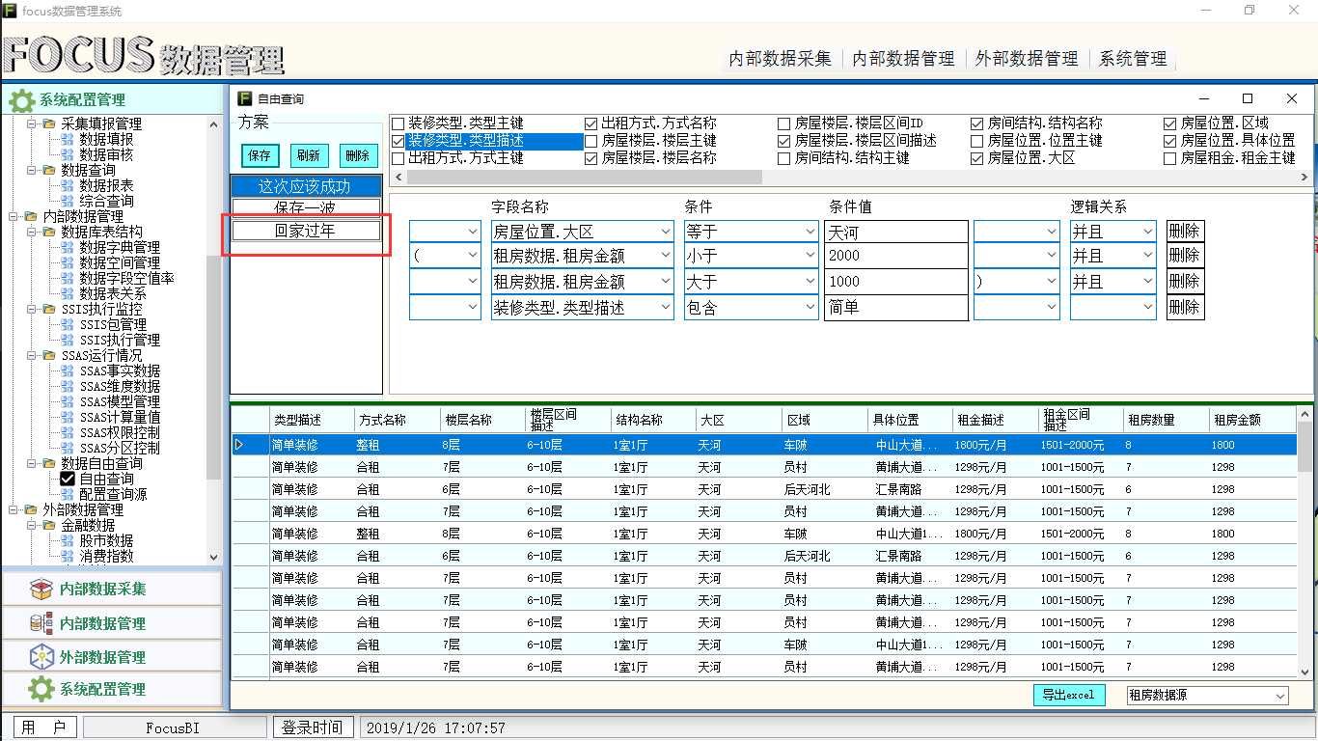Check the 出租方式.方式主键 checkbox
1318x741 pixels.
pos(398,158)
